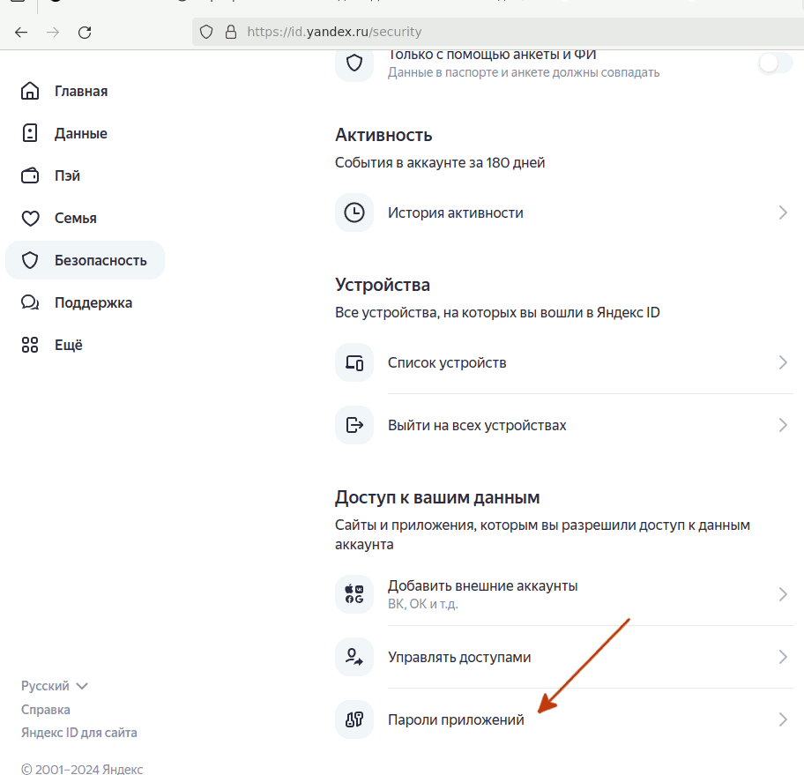Click the heart icon beside Семья
The image size is (804, 775).
30,218
